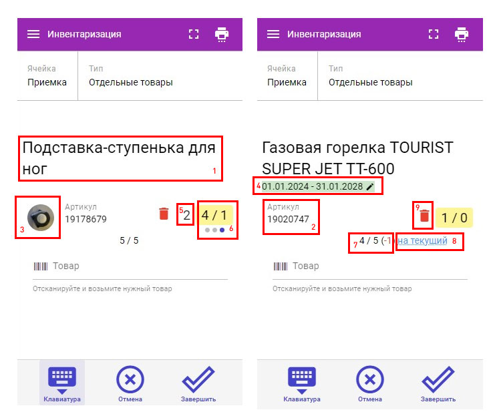Open hamburger menu in right panel
This screenshot has height=418, width=495.
pyautogui.click(x=273, y=34)
